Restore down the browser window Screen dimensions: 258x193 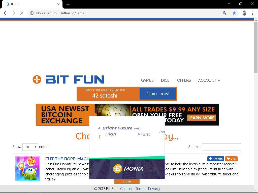(x=241, y=4)
